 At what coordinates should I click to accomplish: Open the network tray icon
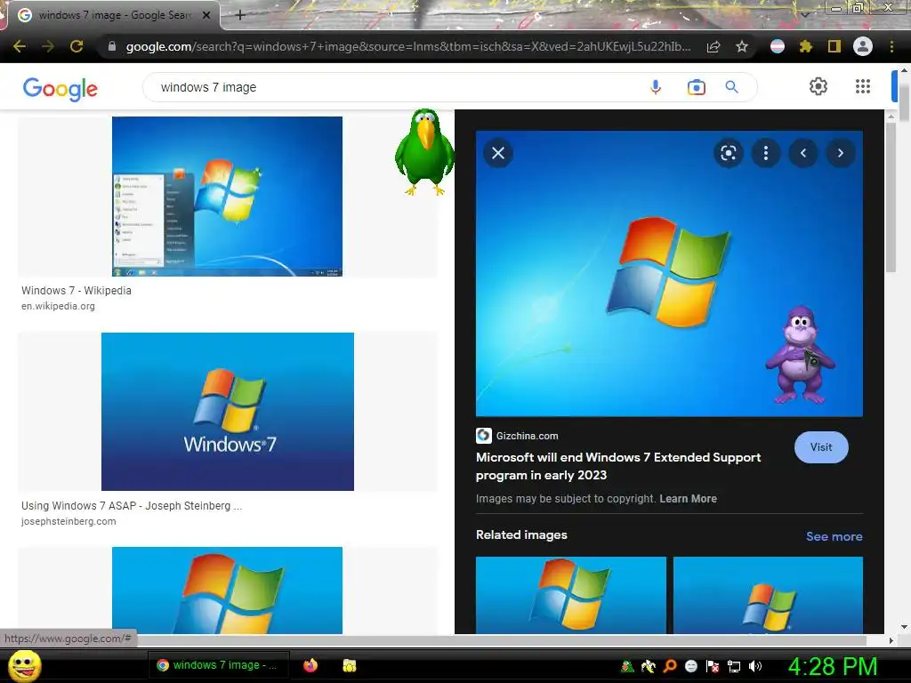tap(734, 666)
